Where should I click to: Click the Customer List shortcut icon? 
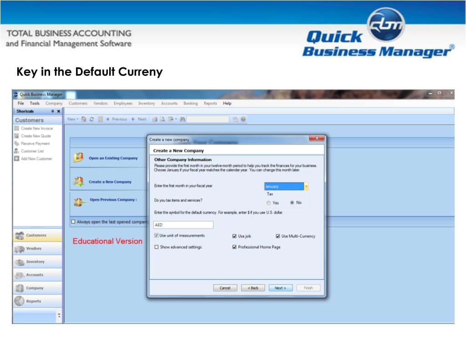[x=17, y=151]
